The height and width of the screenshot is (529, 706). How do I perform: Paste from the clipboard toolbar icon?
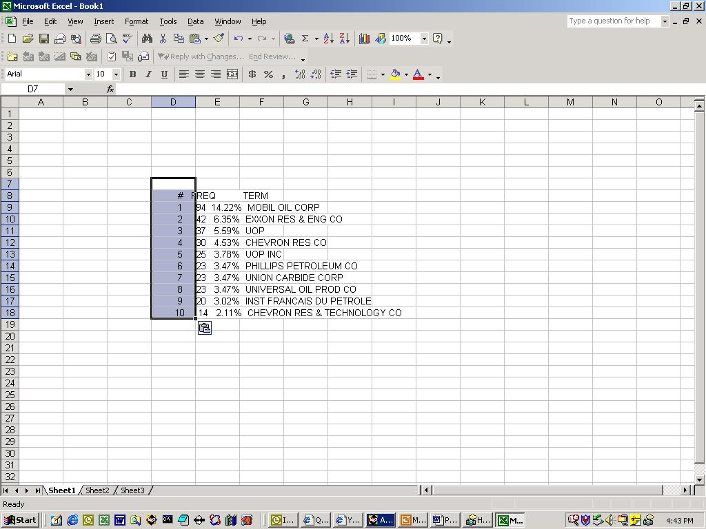[195, 39]
